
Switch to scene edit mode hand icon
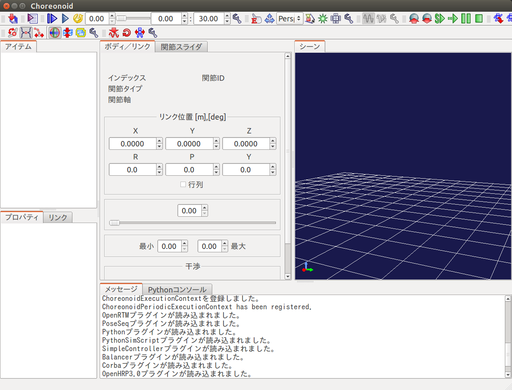pyautogui.click(x=256, y=18)
